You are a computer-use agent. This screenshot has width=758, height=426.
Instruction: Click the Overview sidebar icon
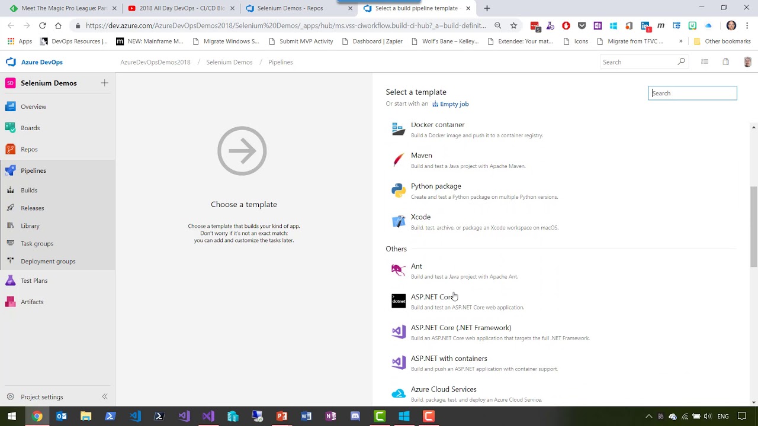coord(10,106)
